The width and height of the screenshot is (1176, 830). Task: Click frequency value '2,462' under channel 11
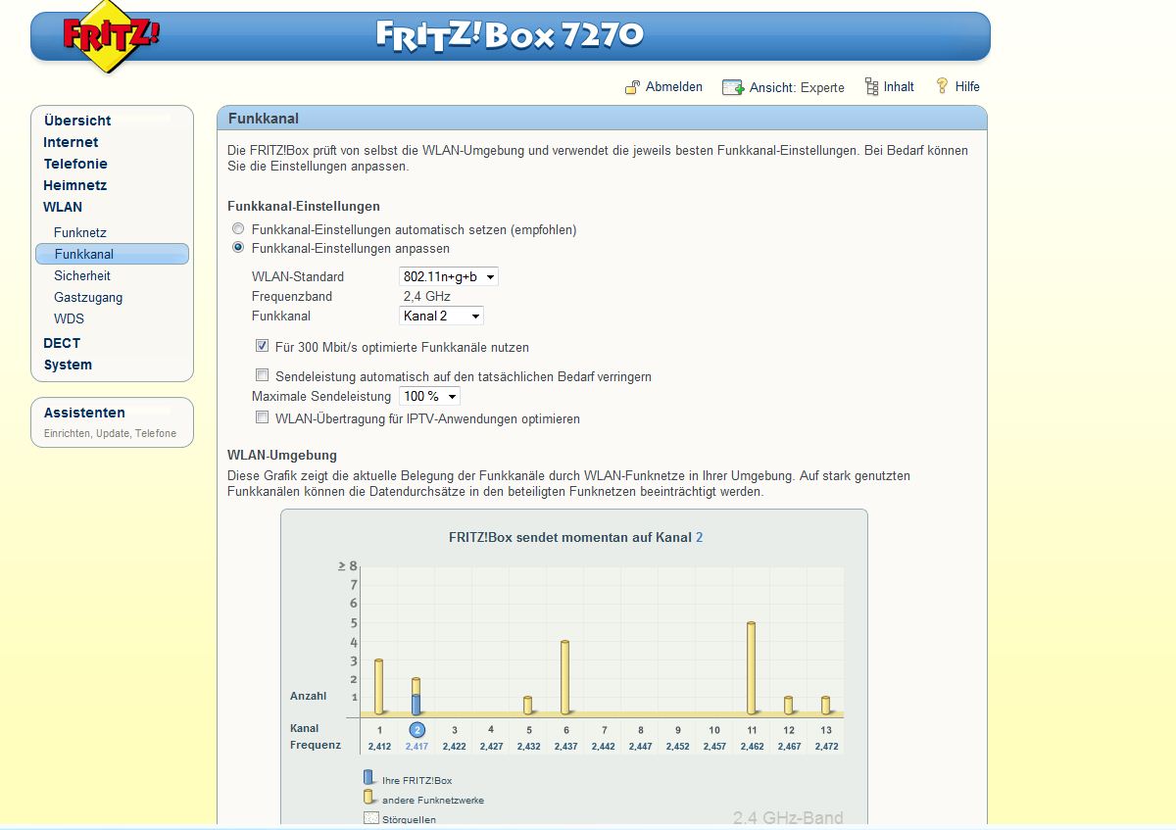click(x=752, y=747)
